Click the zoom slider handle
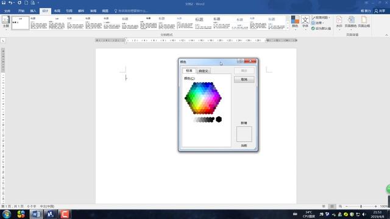The width and height of the screenshot is (390, 219). (361, 206)
